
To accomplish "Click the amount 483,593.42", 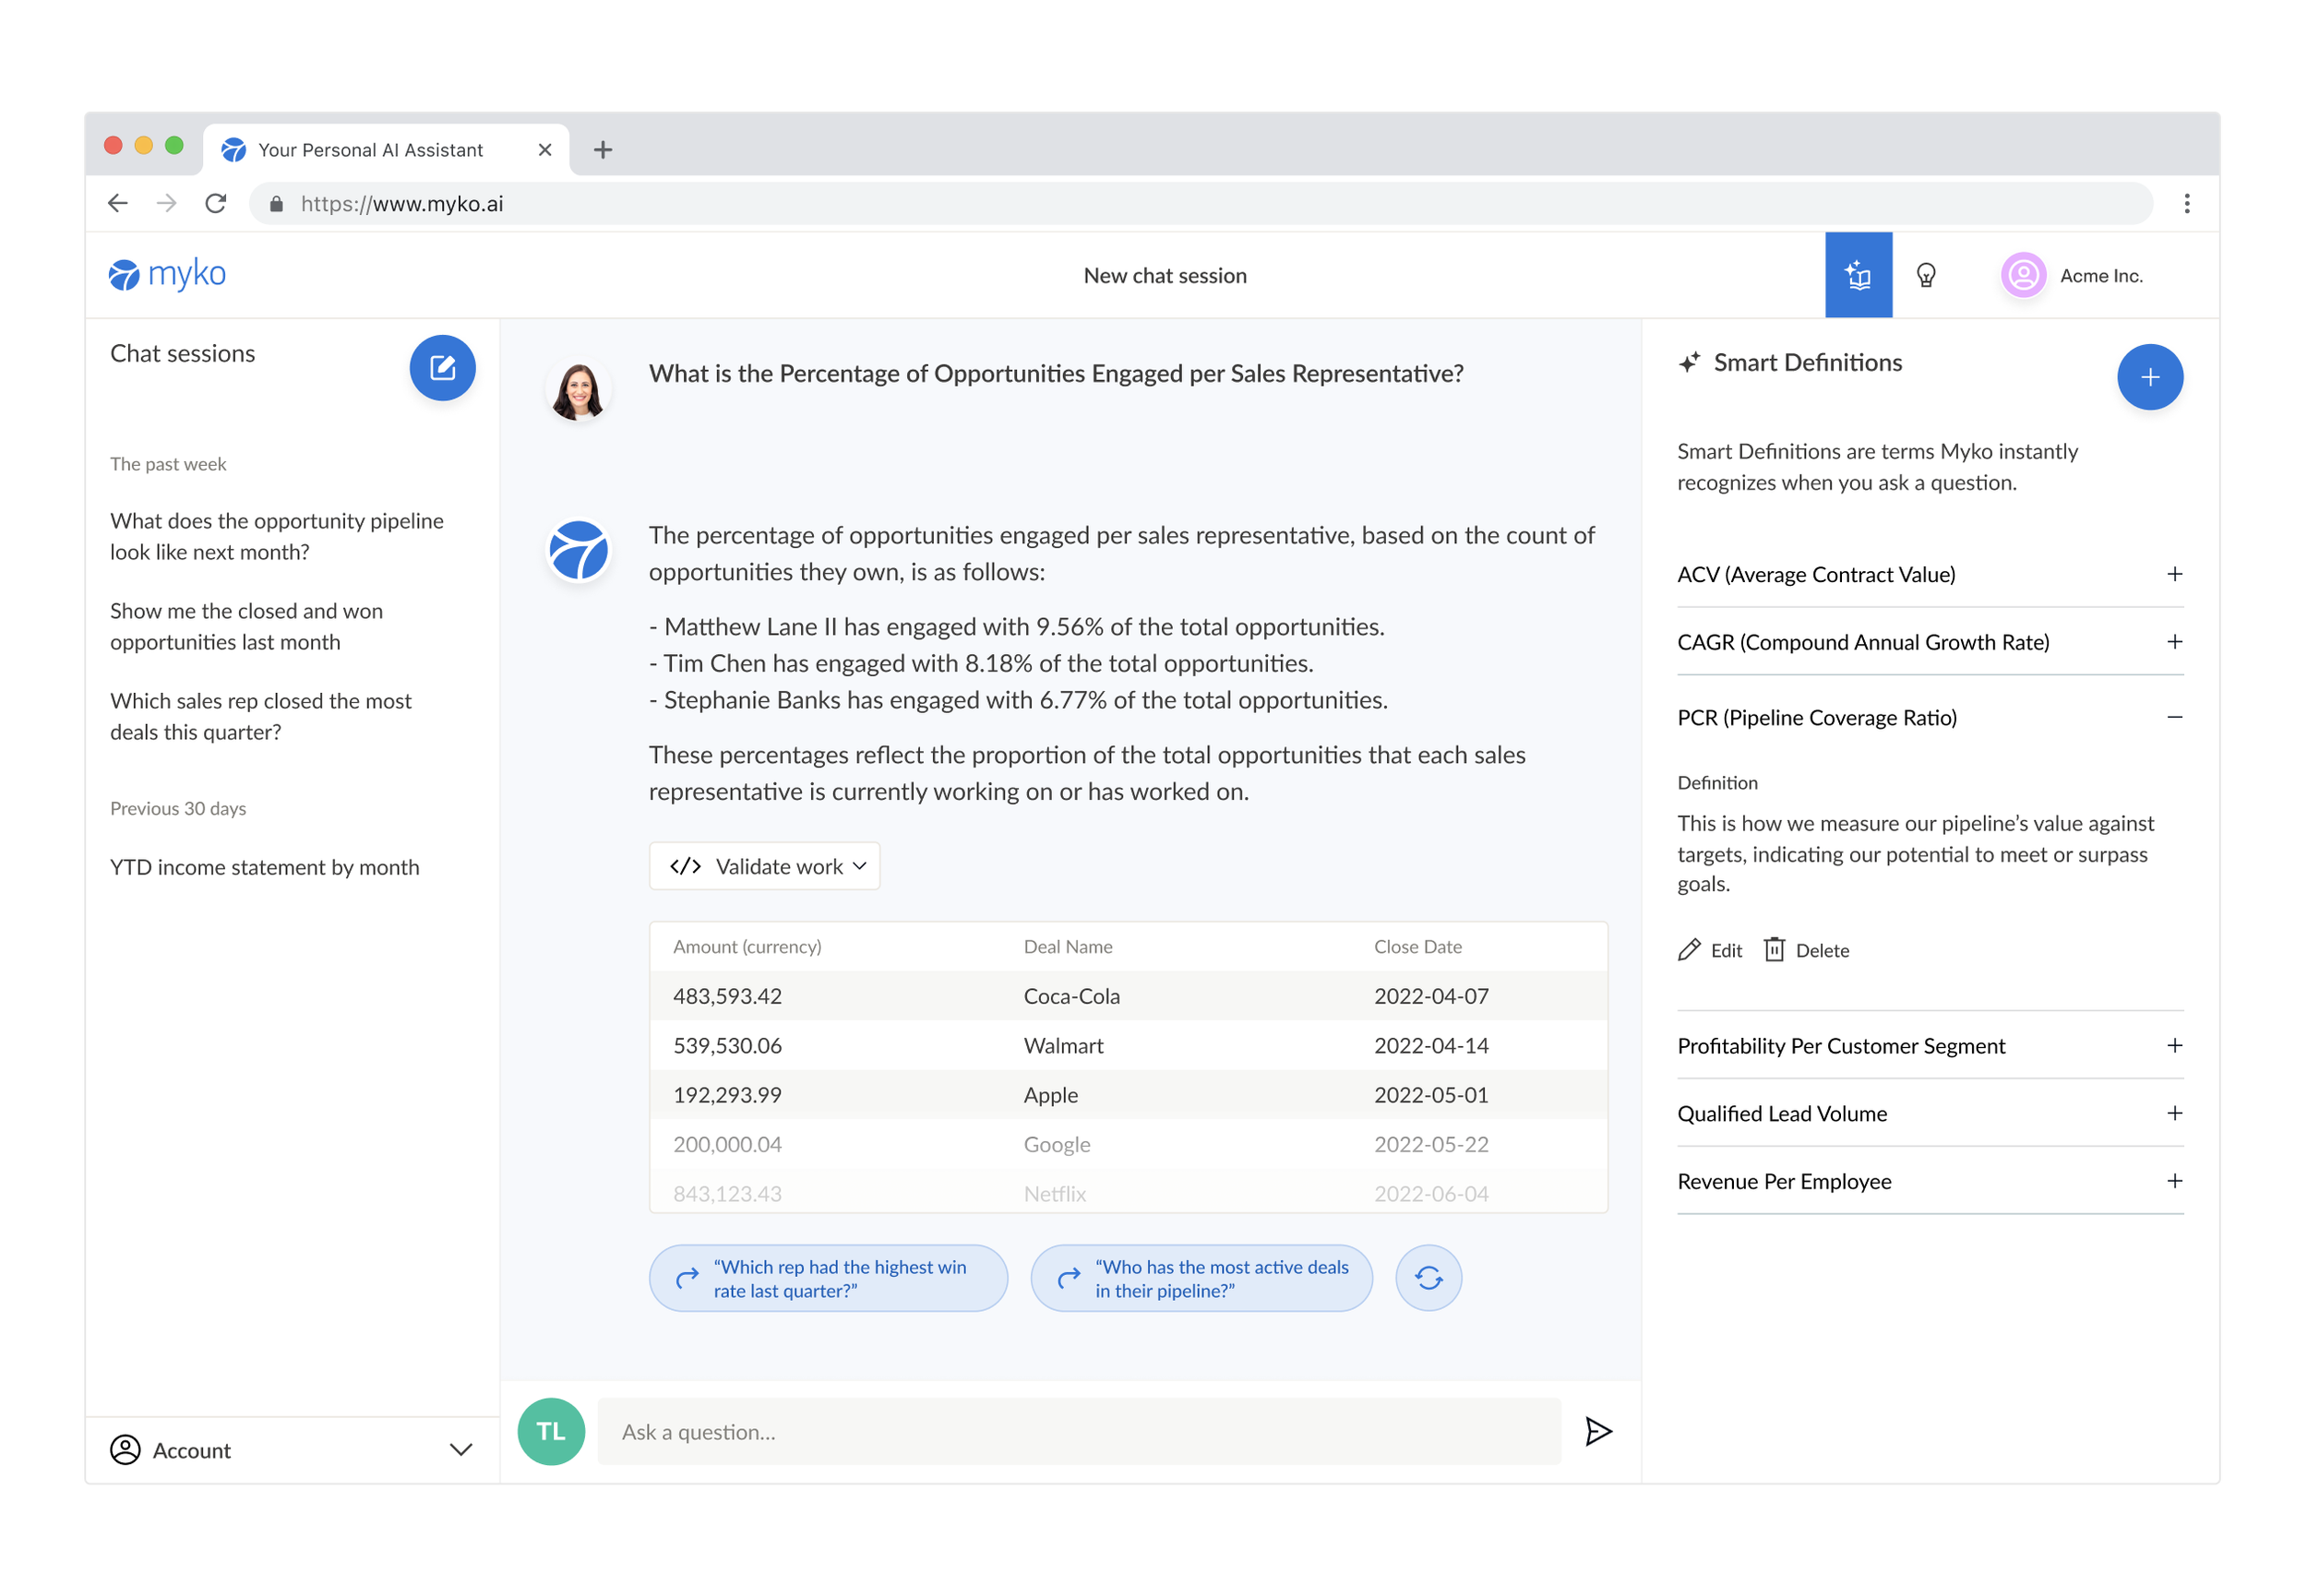I will pos(727,996).
